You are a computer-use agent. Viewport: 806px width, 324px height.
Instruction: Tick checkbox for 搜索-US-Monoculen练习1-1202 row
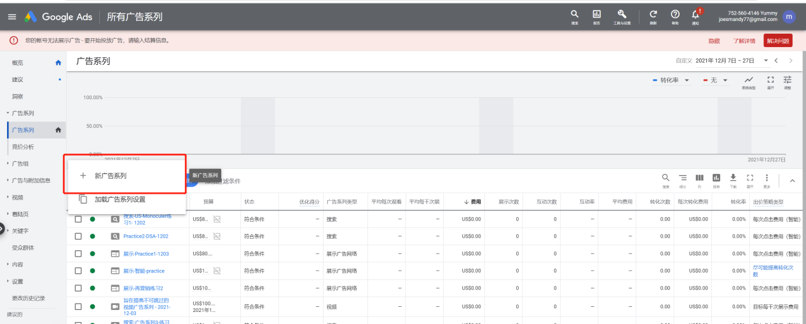pyautogui.click(x=78, y=219)
